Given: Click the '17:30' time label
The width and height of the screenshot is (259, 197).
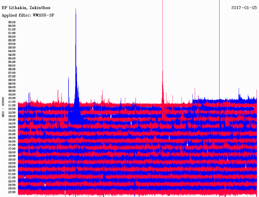Looking at the screenshot, I should click(12, 149).
